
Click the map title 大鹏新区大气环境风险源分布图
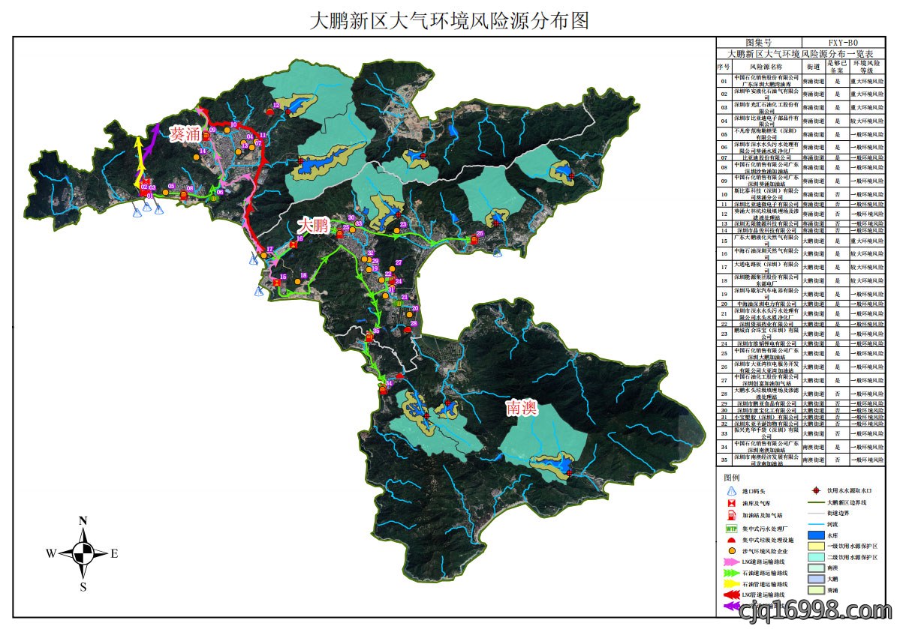coord(450,21)
